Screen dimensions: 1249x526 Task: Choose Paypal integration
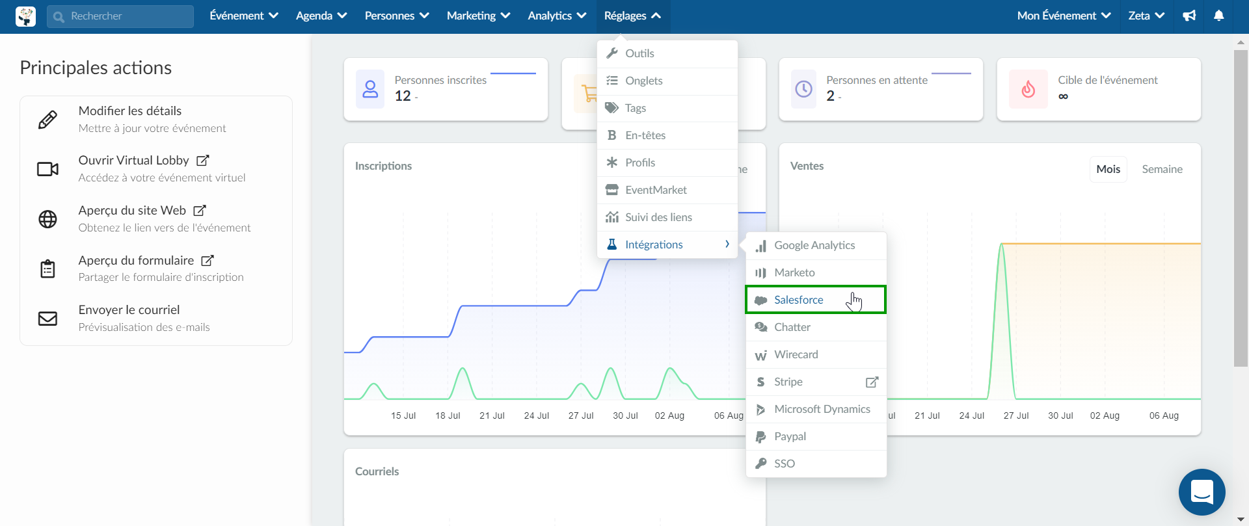point(816,436)
